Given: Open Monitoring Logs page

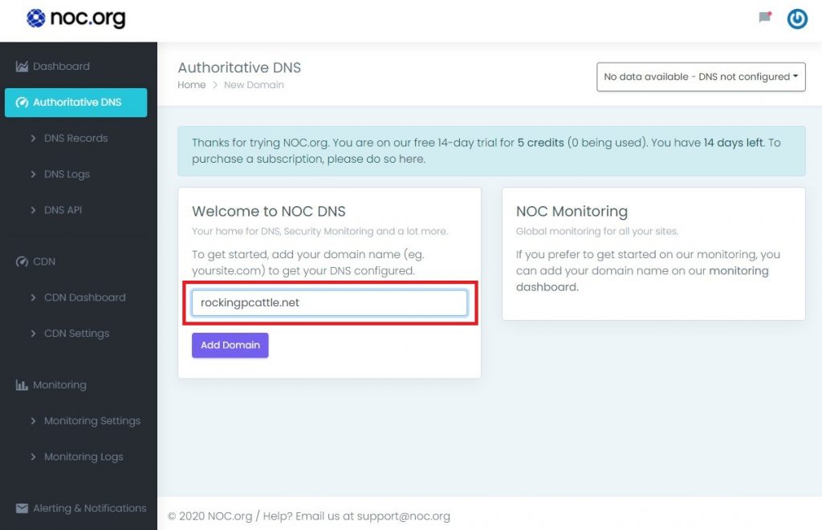Looking at the screenshot, I should click(x=83, y=457).
